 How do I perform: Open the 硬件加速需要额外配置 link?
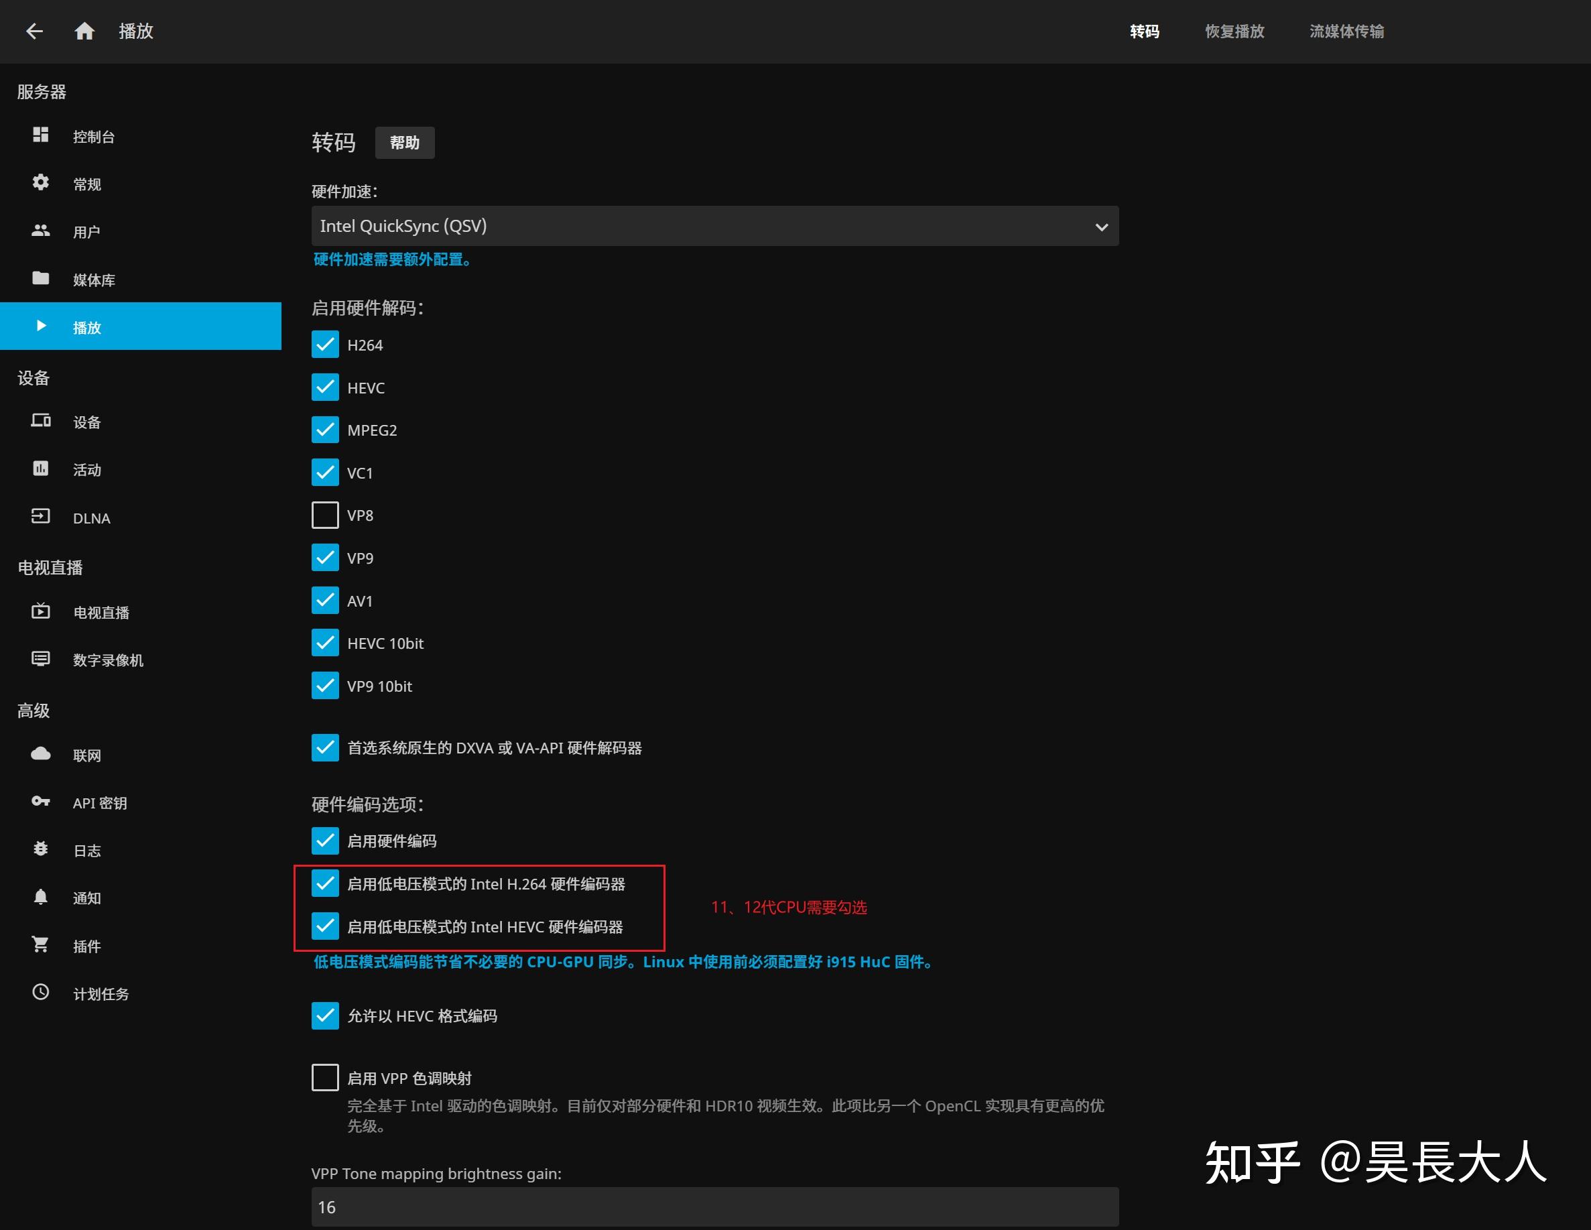click(392, 259)
